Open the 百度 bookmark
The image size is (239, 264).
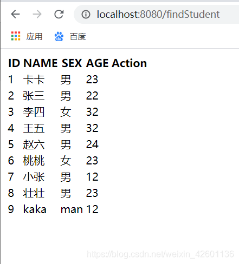click(78, 37)
